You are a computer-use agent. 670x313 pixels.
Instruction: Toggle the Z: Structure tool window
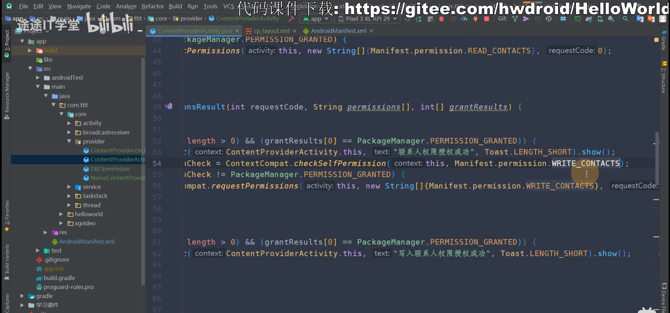tap(664, 77)
